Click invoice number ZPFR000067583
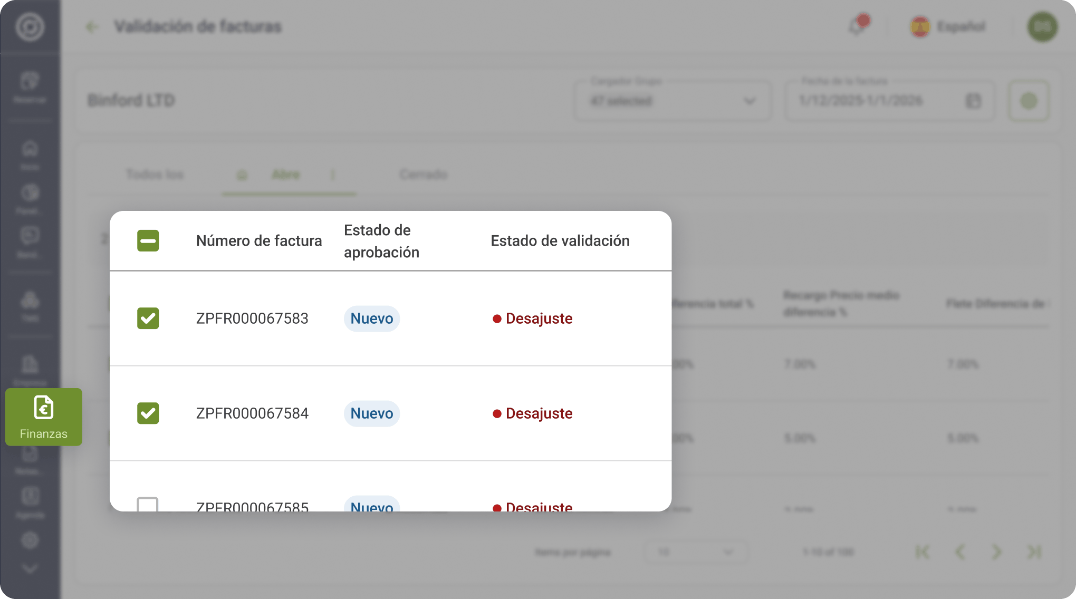Viewport: 1076px width, 599px height. tap(252, 318)
